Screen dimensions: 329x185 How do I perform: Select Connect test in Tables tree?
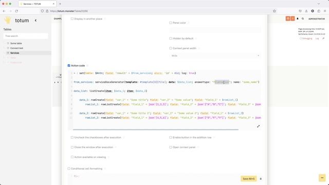pos(16,48)
